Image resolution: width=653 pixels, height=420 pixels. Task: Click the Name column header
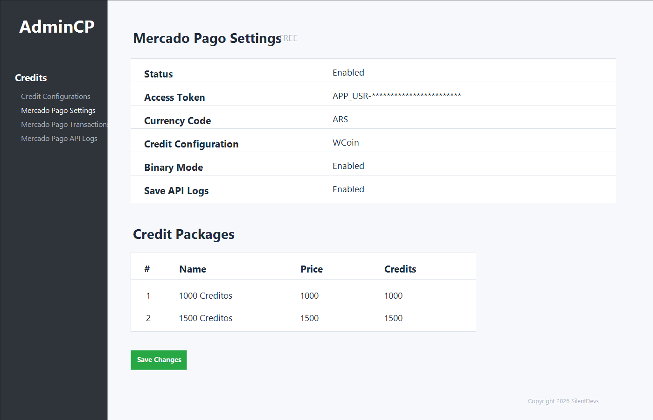coord(193,269)
